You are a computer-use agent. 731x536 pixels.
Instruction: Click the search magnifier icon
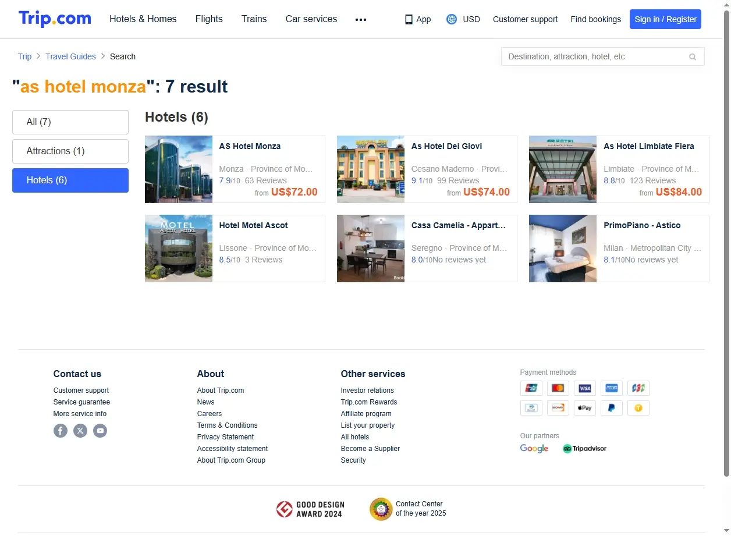point(693,57)
